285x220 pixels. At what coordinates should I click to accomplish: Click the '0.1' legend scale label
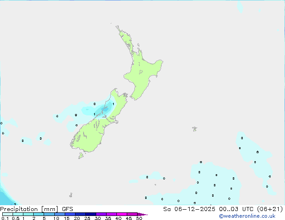5,218
